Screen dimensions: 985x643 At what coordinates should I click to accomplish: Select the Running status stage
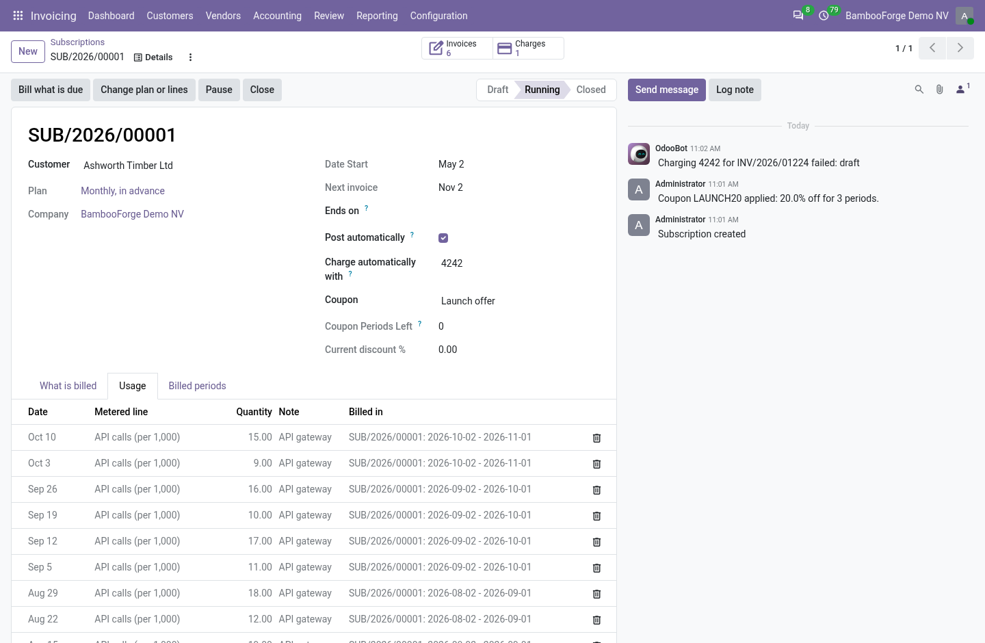(x=542, y=90)
